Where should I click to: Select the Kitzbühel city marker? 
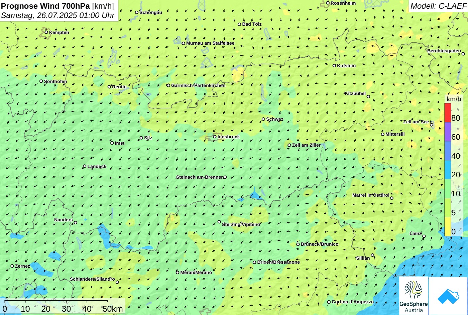tap(368, 97)
